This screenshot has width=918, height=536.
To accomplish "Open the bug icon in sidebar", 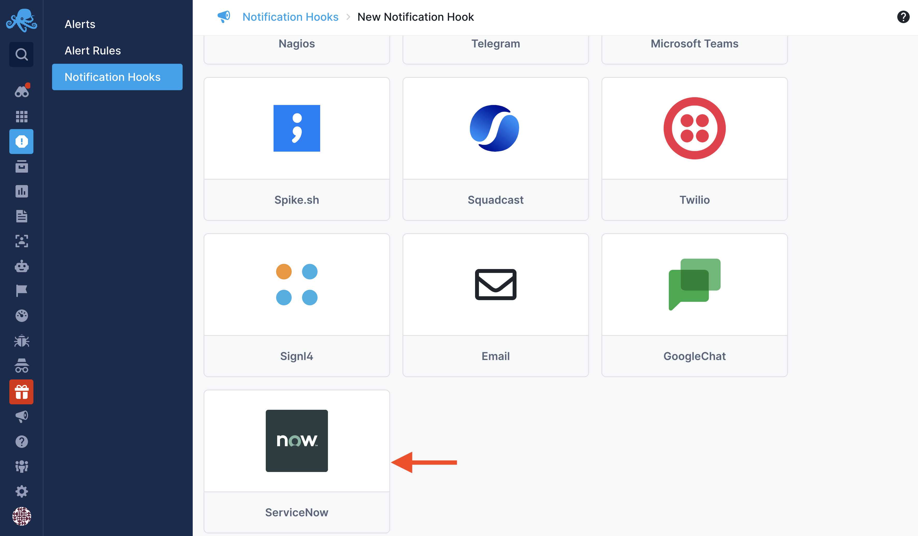I will pos(21,341).
